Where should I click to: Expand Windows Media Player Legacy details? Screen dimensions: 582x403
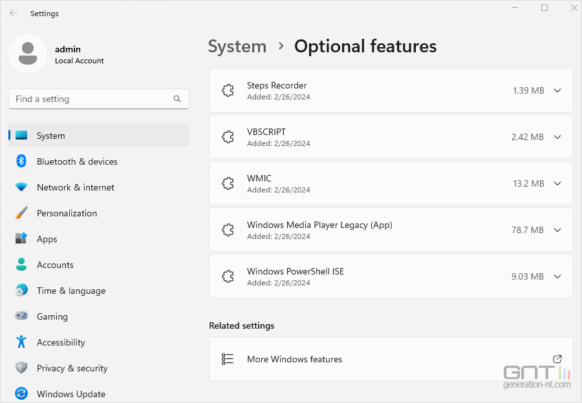coord(557,230)
